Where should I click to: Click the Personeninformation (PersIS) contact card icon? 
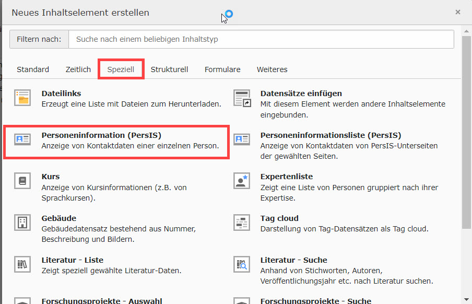point(22,139)
